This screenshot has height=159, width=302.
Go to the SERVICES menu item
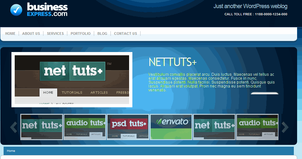coord(55,33)
